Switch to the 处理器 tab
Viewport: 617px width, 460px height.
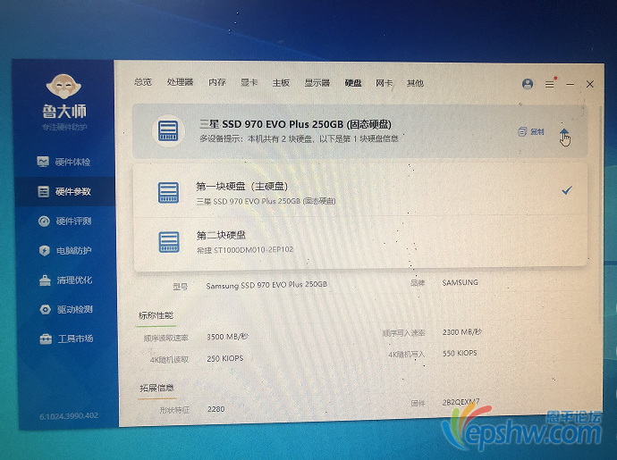(x=180, y=82)
